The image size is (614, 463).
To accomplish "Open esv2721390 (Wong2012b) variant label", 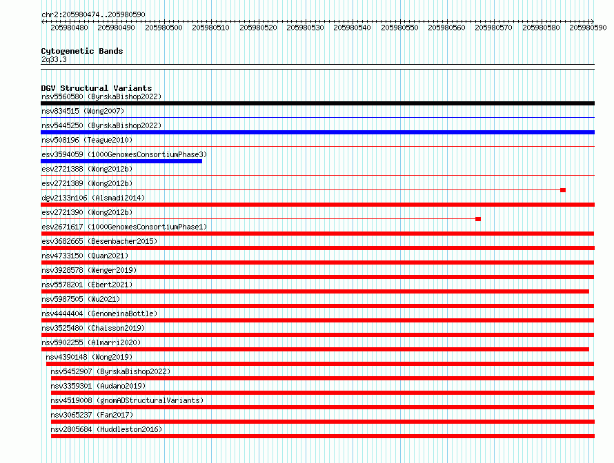I will 87,212.
